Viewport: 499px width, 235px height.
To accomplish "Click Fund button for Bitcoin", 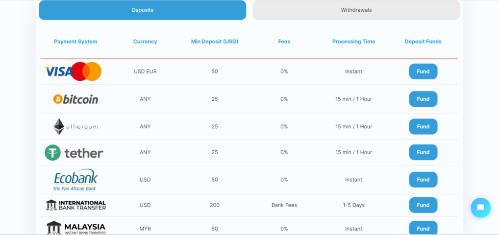I will point(423,99).
